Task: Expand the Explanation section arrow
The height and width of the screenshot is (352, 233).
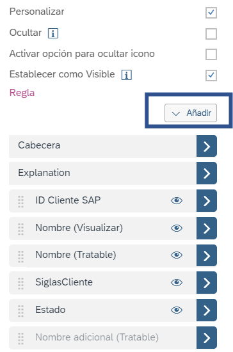Action: [207, 173]
